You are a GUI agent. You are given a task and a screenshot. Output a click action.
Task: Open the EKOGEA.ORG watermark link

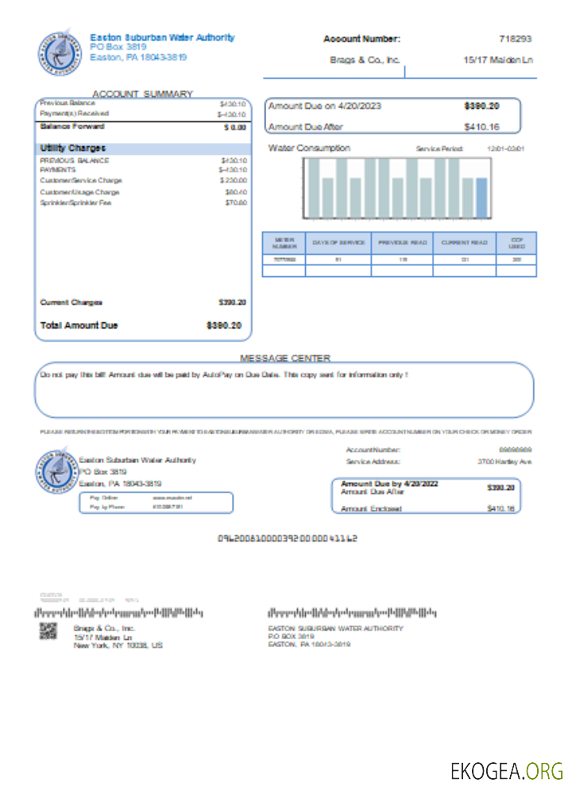506,770
